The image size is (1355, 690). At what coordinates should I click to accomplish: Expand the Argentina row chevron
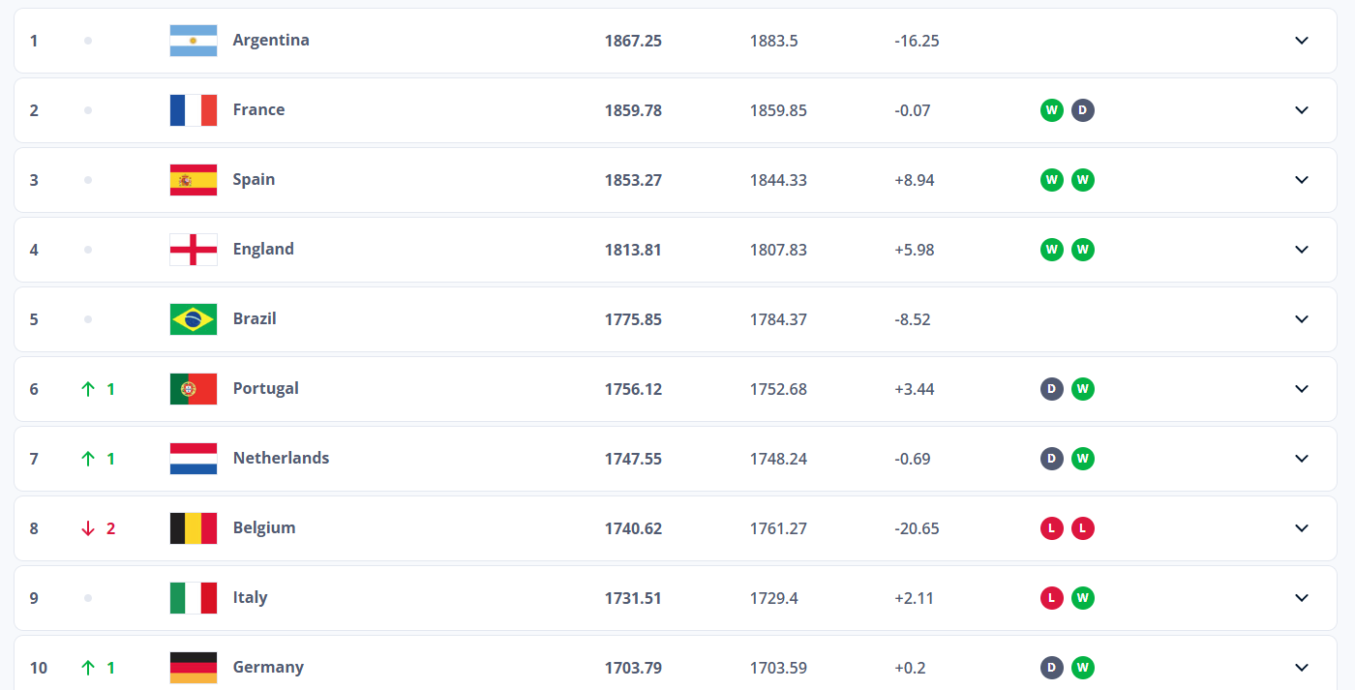point(1302,41)
